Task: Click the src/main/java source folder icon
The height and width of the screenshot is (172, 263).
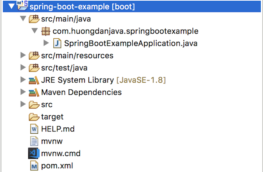Action: click(34, 19)
